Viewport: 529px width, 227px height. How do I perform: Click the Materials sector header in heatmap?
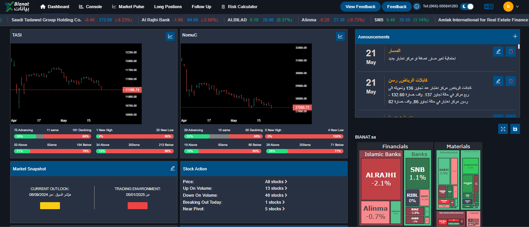(458, 146)
